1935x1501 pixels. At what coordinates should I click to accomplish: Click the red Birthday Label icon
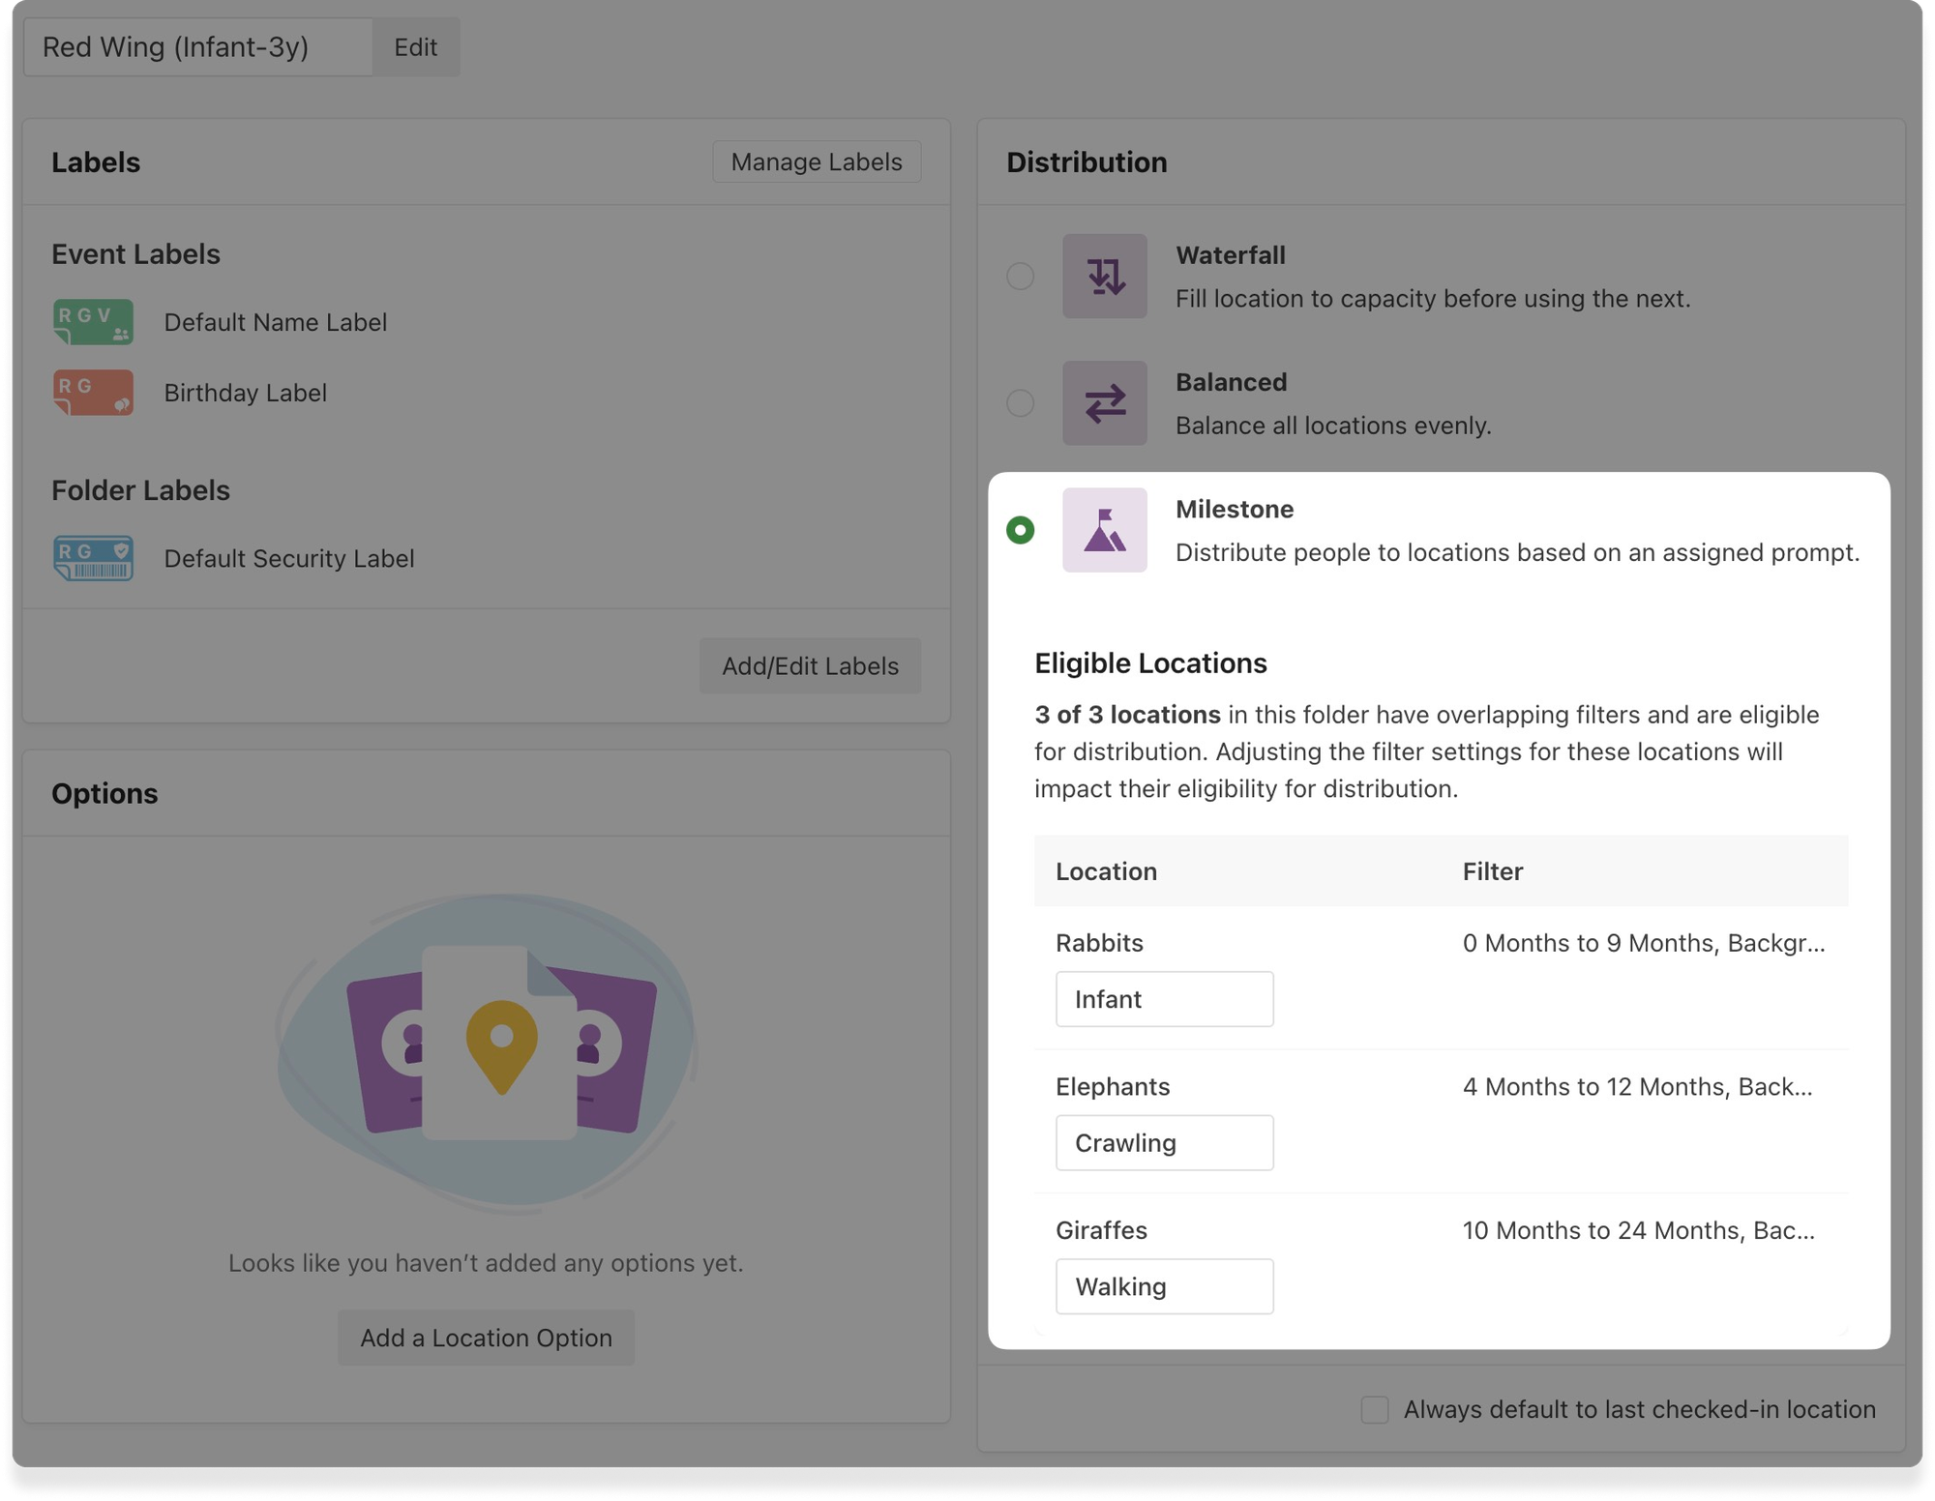93,393
